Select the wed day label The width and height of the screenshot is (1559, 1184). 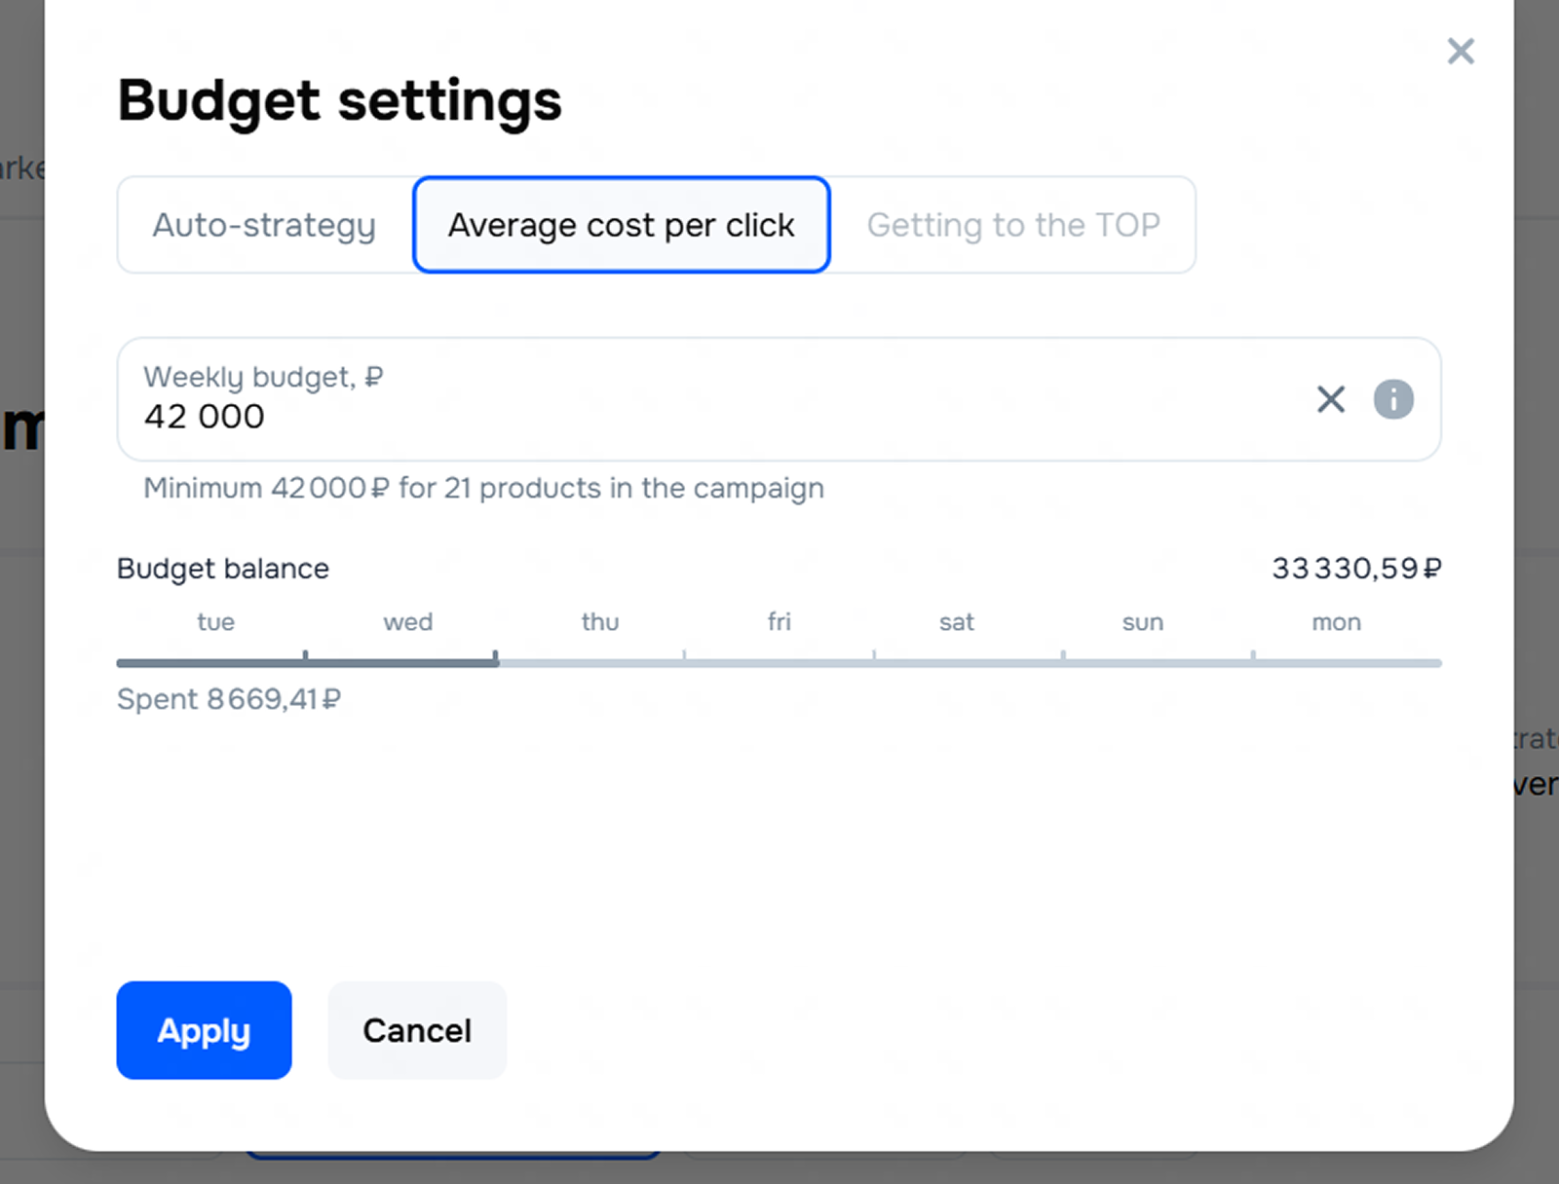(x=407, y=622)
